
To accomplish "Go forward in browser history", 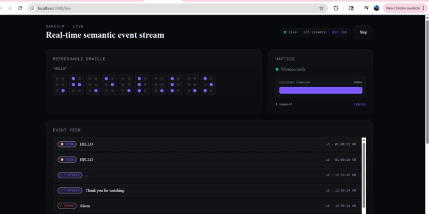I will [x=10, y=8].
